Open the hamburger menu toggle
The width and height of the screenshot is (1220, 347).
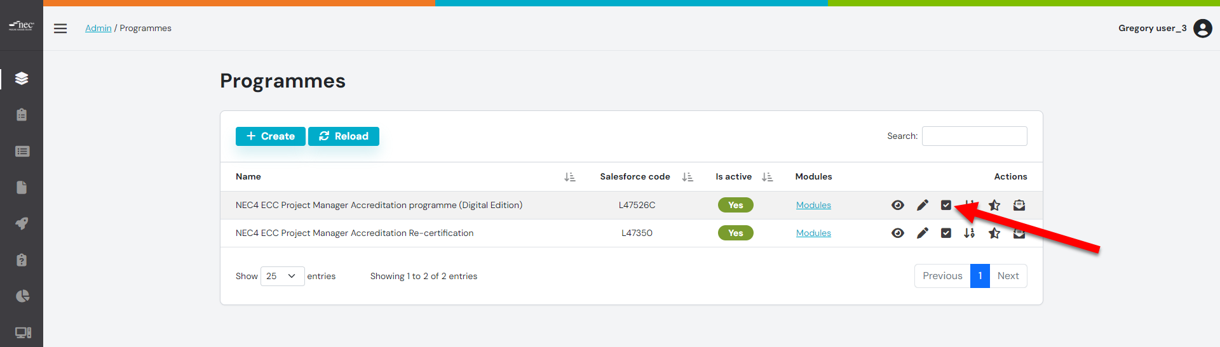point(60,28)
